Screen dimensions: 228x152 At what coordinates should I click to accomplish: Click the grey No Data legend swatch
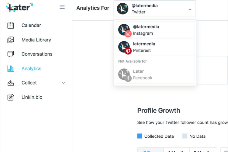(185, 136)
